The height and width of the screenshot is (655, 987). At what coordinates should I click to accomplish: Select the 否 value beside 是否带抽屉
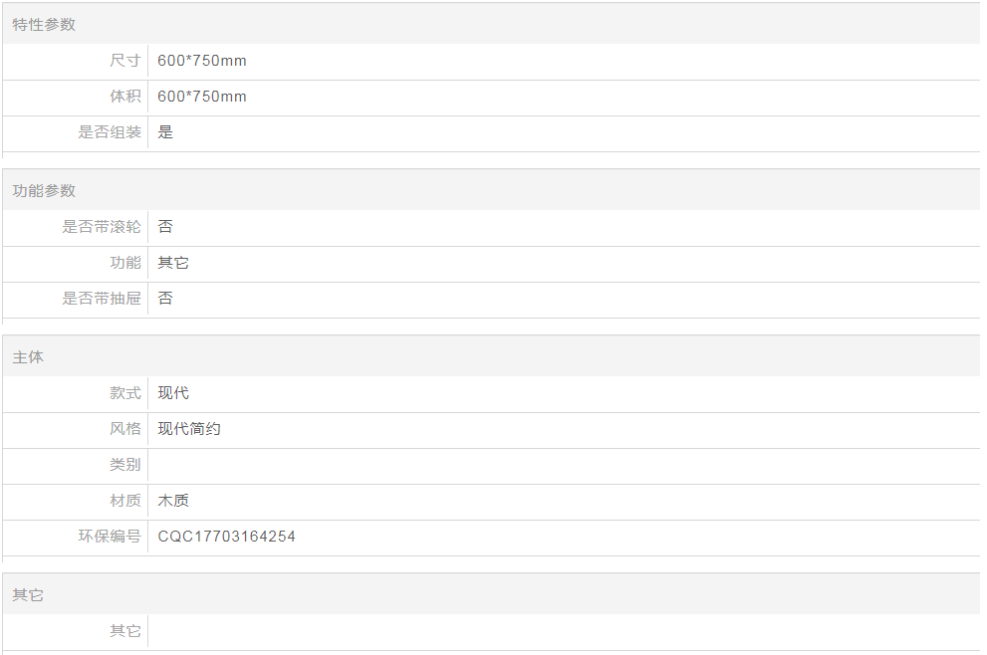[x=165, y=299]
